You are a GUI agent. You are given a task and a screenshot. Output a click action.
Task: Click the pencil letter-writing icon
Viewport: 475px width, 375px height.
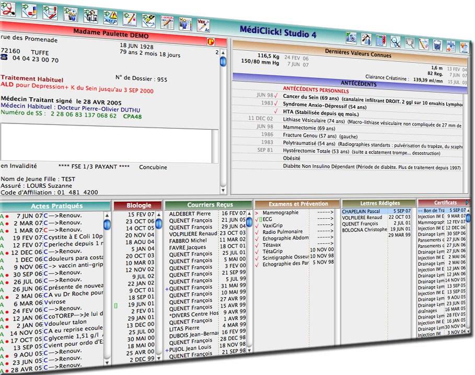[x=130, y=19]
